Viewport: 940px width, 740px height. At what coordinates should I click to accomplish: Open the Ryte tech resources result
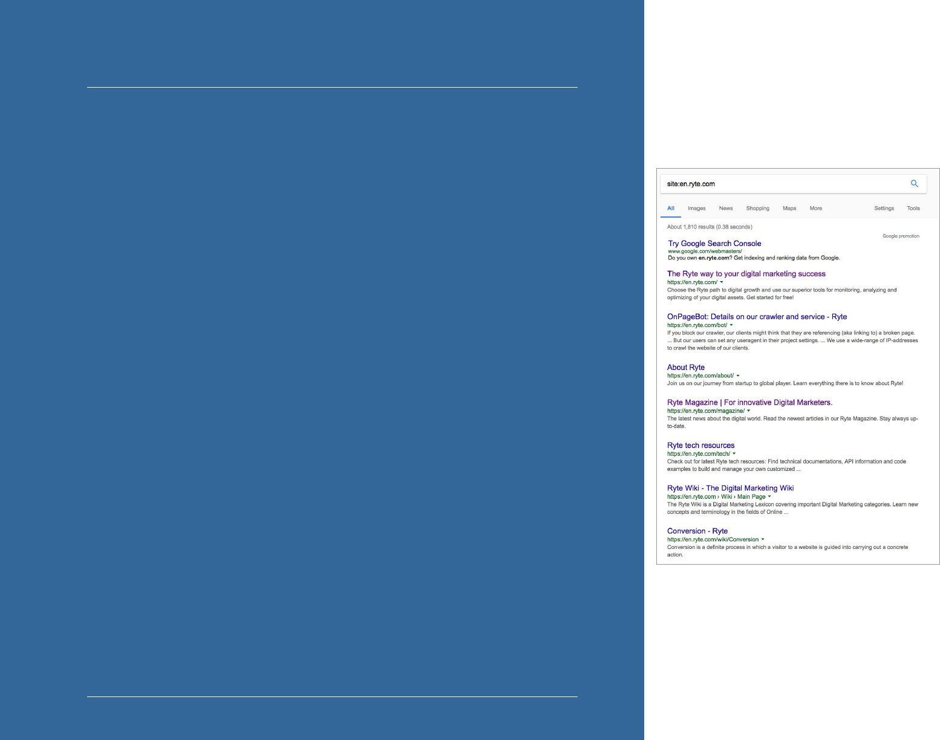700,445
